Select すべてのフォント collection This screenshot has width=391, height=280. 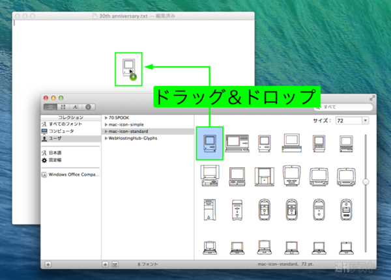click(71, 124)
